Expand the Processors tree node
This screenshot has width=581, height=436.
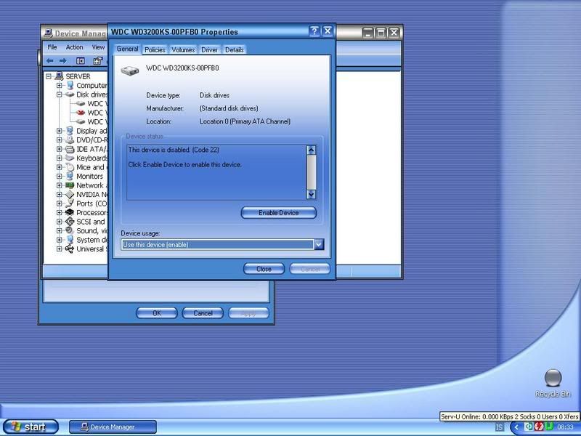[x=60, y=212]
